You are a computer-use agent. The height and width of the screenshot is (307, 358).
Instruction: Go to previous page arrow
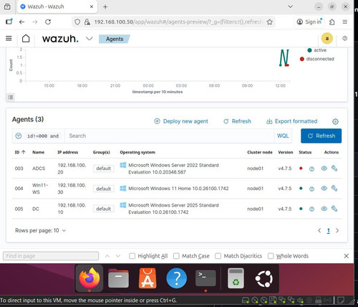(x=319, y=230)
